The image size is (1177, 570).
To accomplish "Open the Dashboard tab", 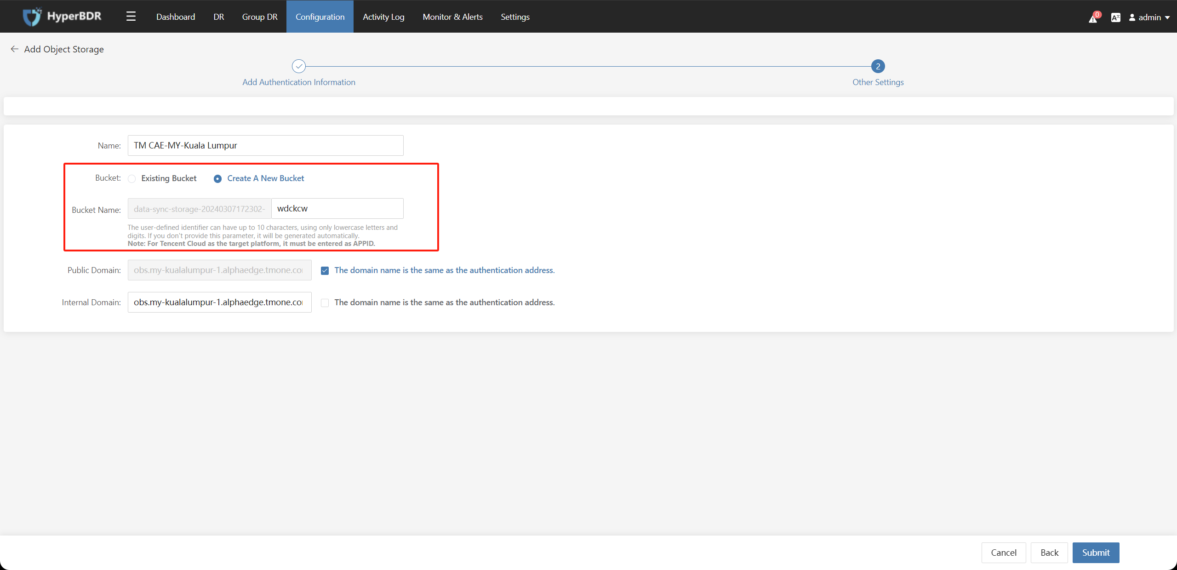I will click(x=175, y=16).
